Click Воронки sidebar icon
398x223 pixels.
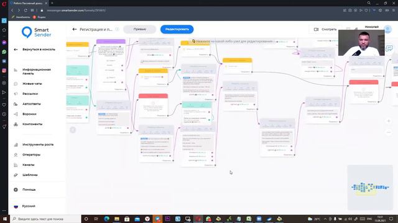click(16, 114)
